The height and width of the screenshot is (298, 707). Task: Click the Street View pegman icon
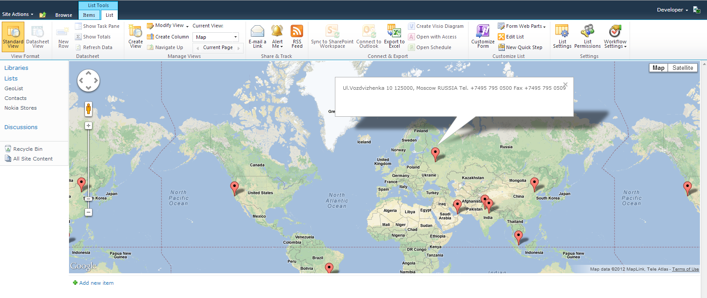[x=88, y=109]
